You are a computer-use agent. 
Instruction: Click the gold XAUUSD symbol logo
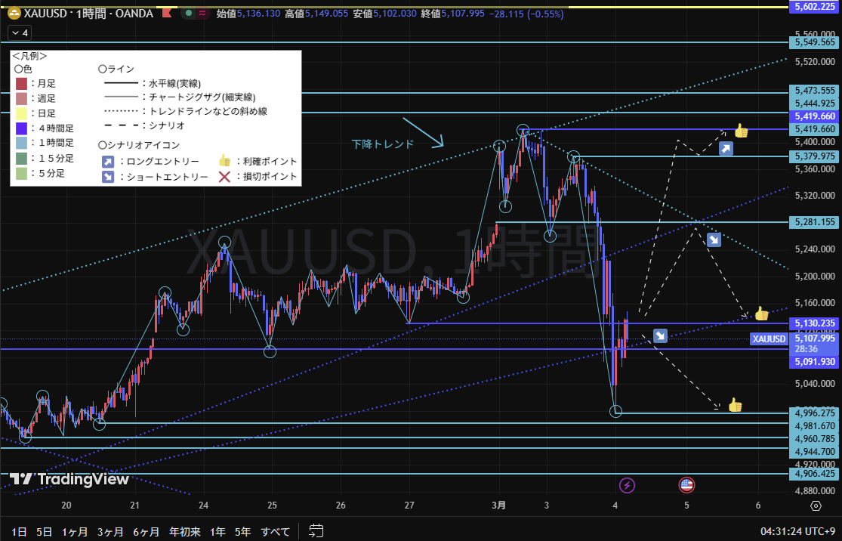14,14
